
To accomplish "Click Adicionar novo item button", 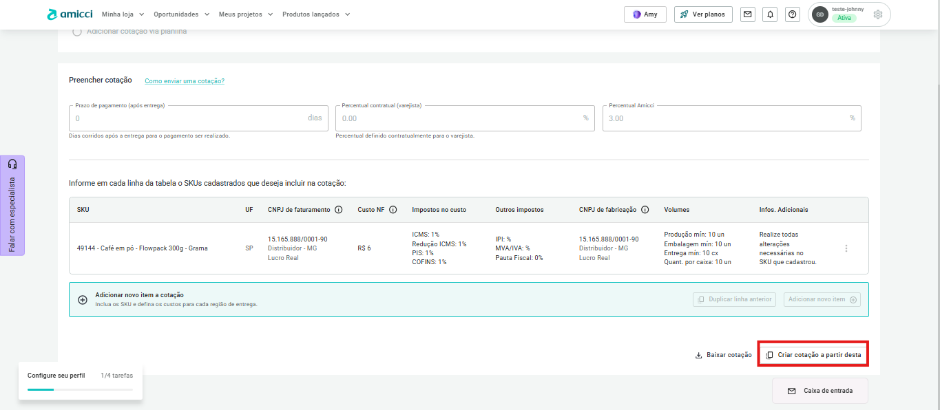I will tap(822, 300).
